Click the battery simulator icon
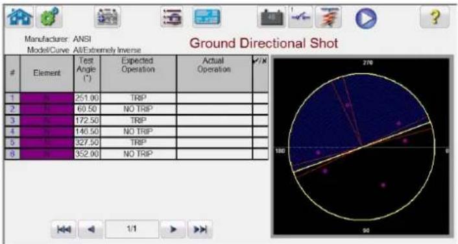Screen dimensions: 458x244 click(271, 17)
